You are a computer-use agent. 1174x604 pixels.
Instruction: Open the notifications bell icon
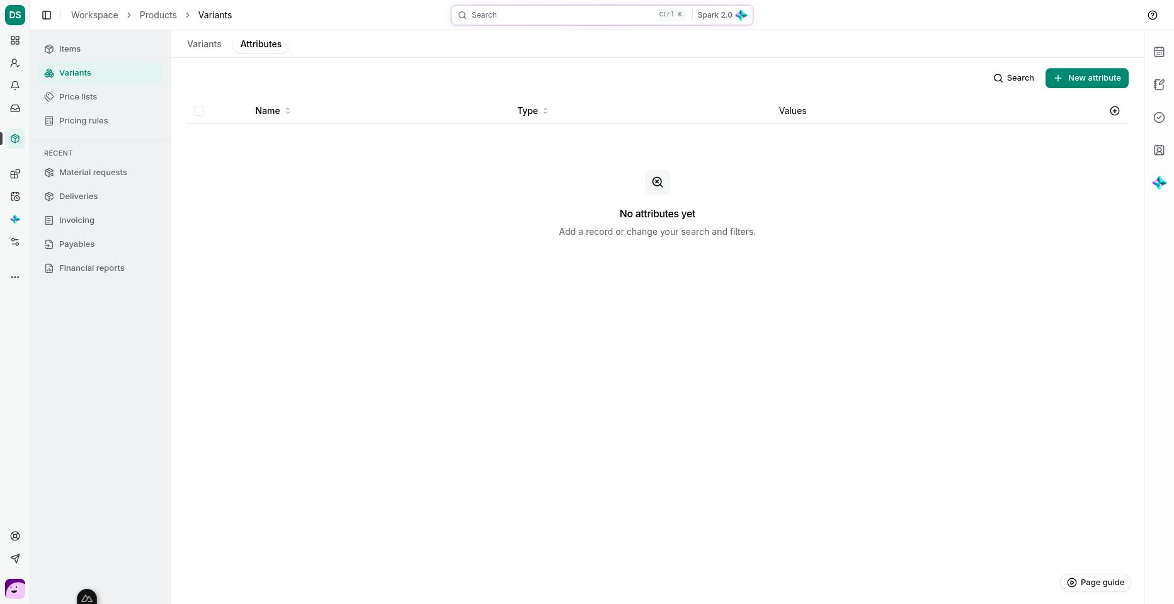15,86
